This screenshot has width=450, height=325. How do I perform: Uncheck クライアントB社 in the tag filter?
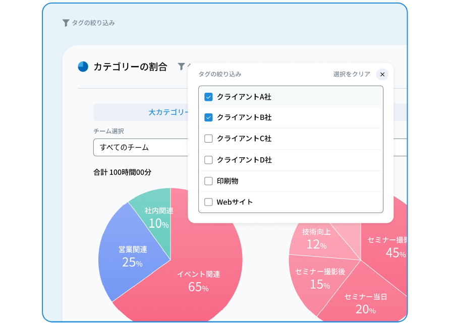click(208, 118)
